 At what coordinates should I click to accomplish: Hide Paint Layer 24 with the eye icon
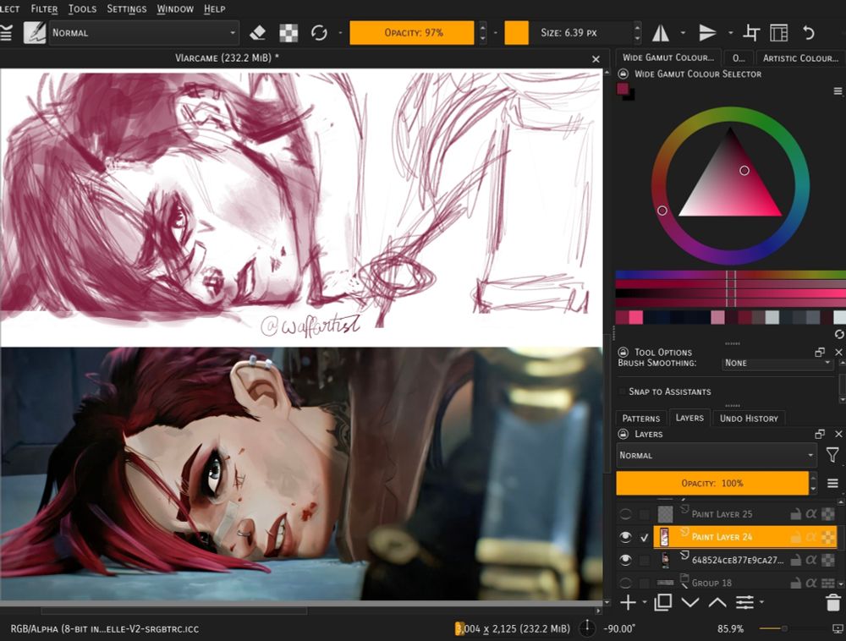pyautogui.click(x=625, y=537)
